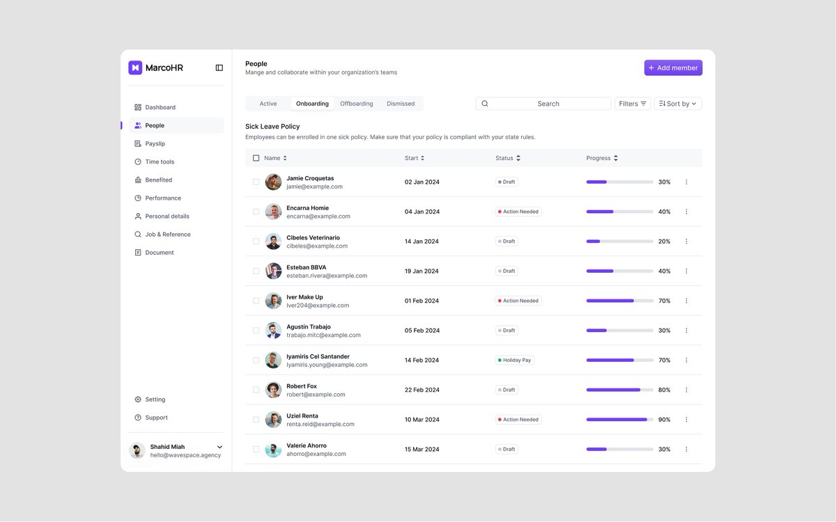Image resolution: width=836 pixels, height=522 pixels.
Task: Click Iyamiris Cel Santander's avatar
Action: tap(273, 360)
